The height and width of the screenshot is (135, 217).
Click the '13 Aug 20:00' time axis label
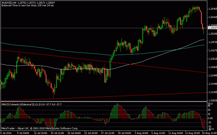[192, 133]
